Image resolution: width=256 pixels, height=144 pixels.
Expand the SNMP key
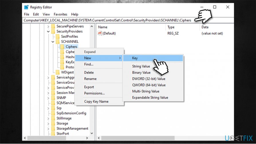[x=48, y=98]
